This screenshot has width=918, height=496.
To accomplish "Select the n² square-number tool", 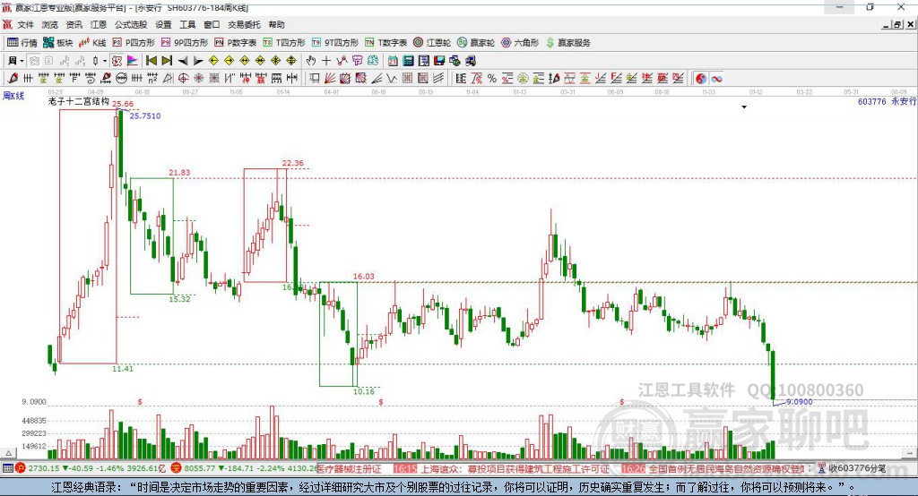I will point(152,79).
